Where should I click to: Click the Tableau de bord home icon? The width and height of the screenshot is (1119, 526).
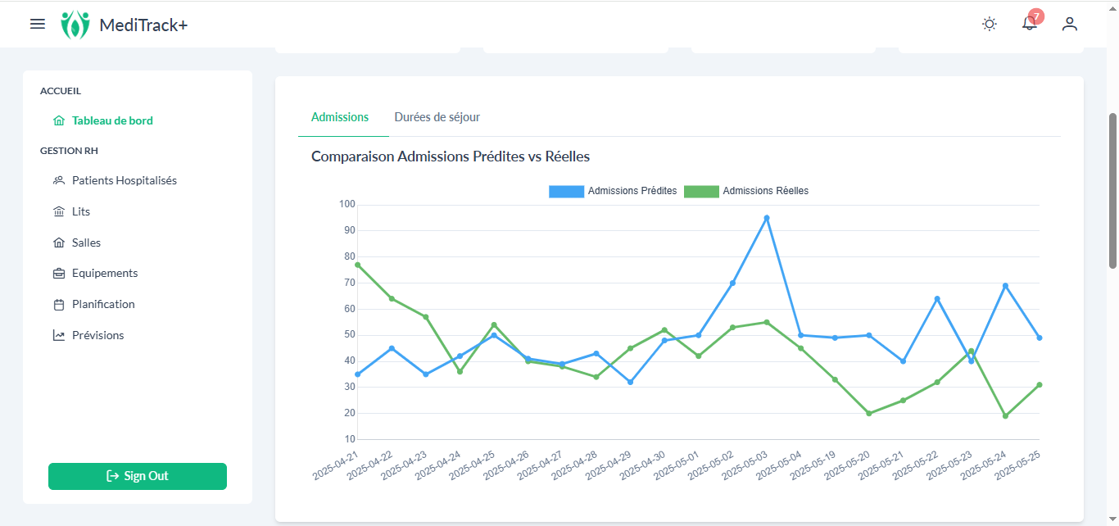coord(58,120)
